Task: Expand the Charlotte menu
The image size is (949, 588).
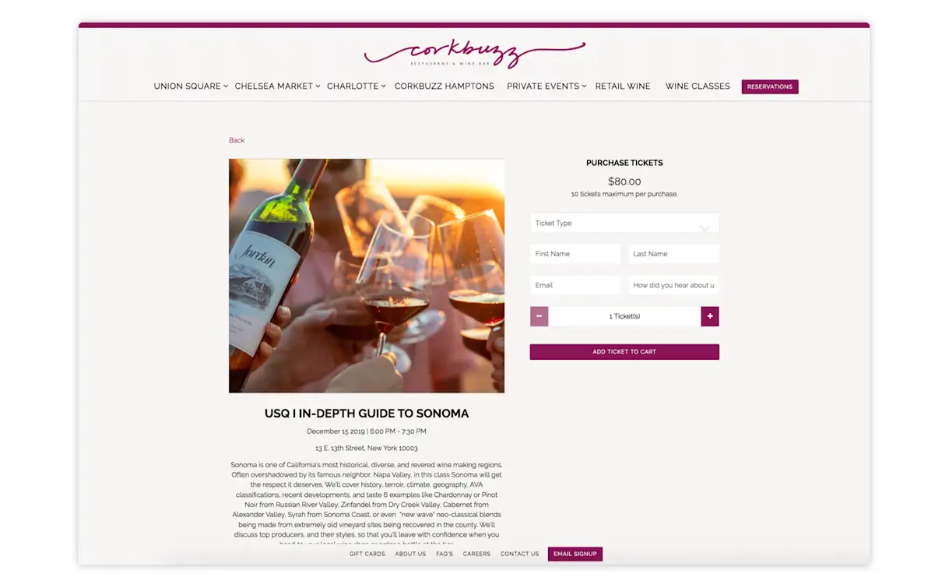Action: 356,86
